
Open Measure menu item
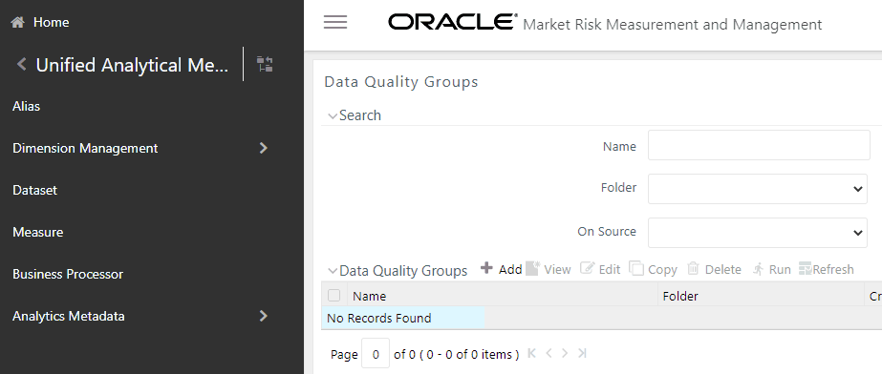point(37,233)
